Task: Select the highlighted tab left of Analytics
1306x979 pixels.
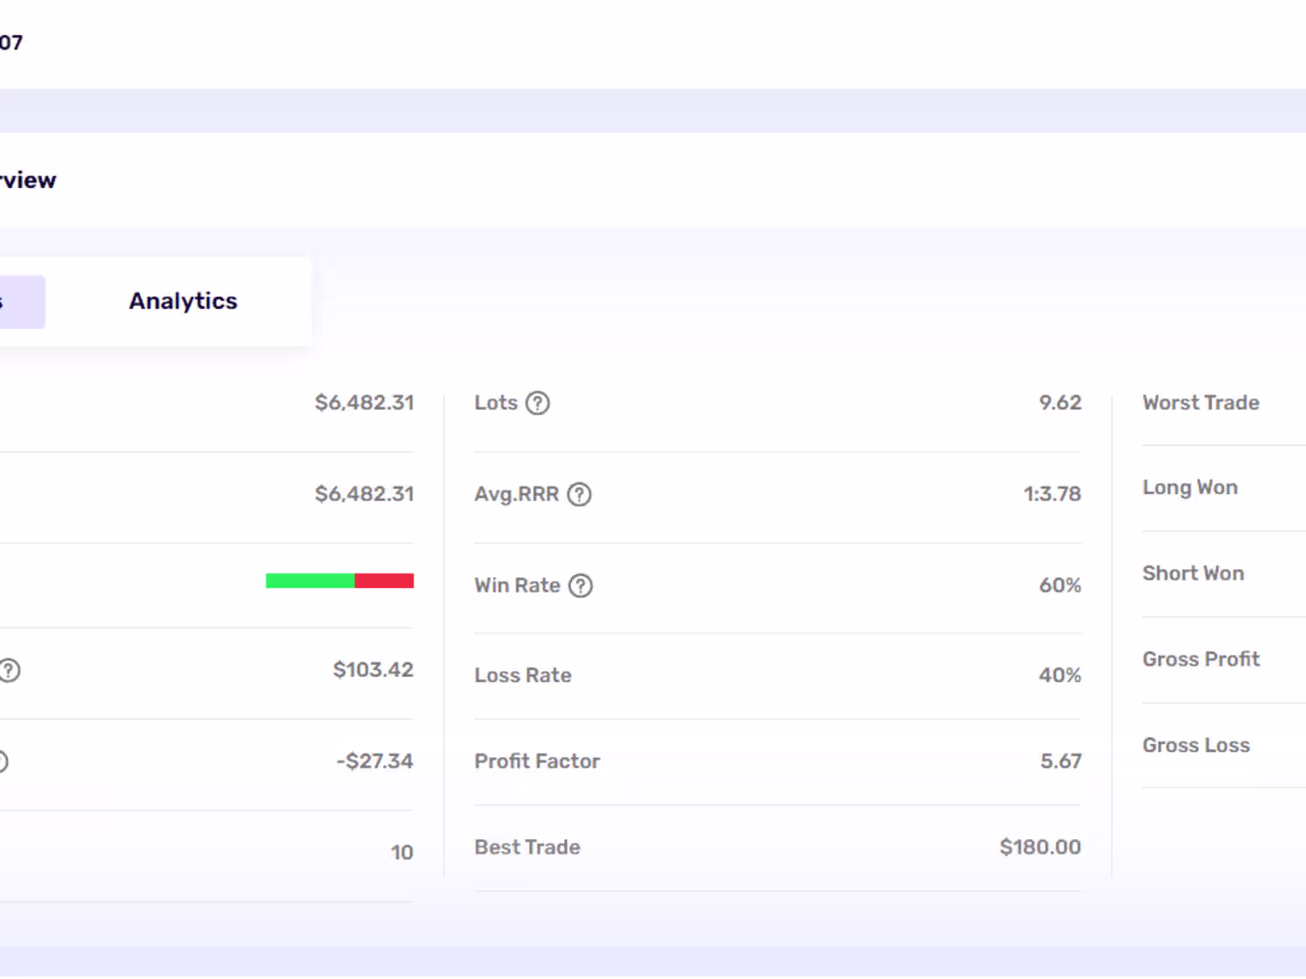Action: click(21, 302)
